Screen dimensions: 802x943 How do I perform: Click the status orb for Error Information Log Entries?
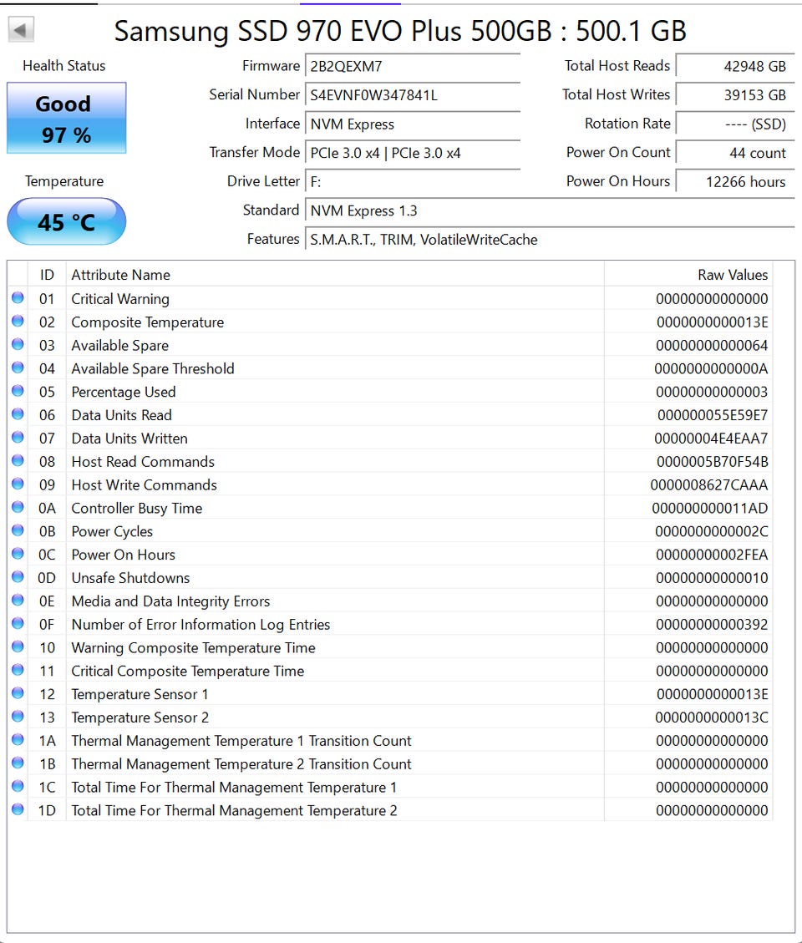pyautogui.click(x=18, y=623)
